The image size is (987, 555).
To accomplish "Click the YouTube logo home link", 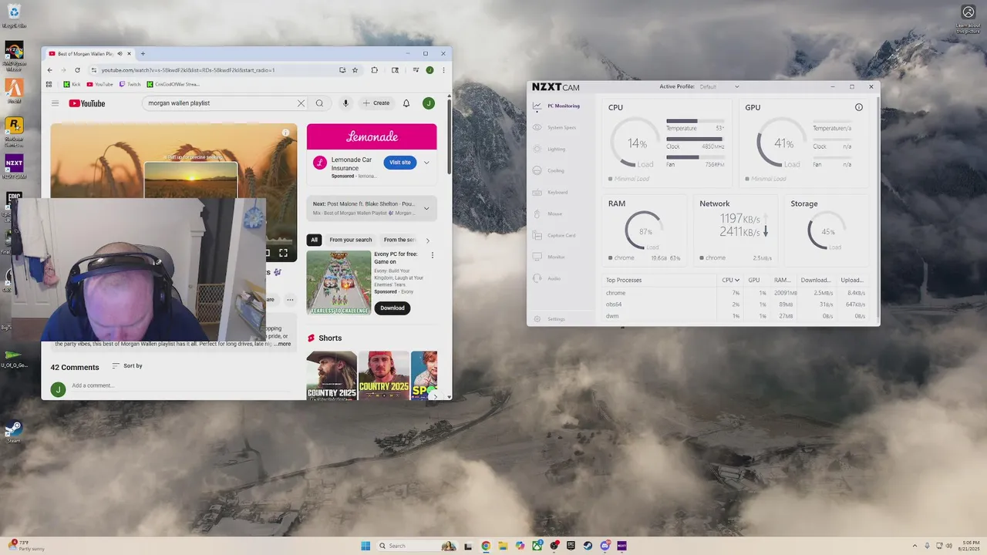I will [87, 103].
